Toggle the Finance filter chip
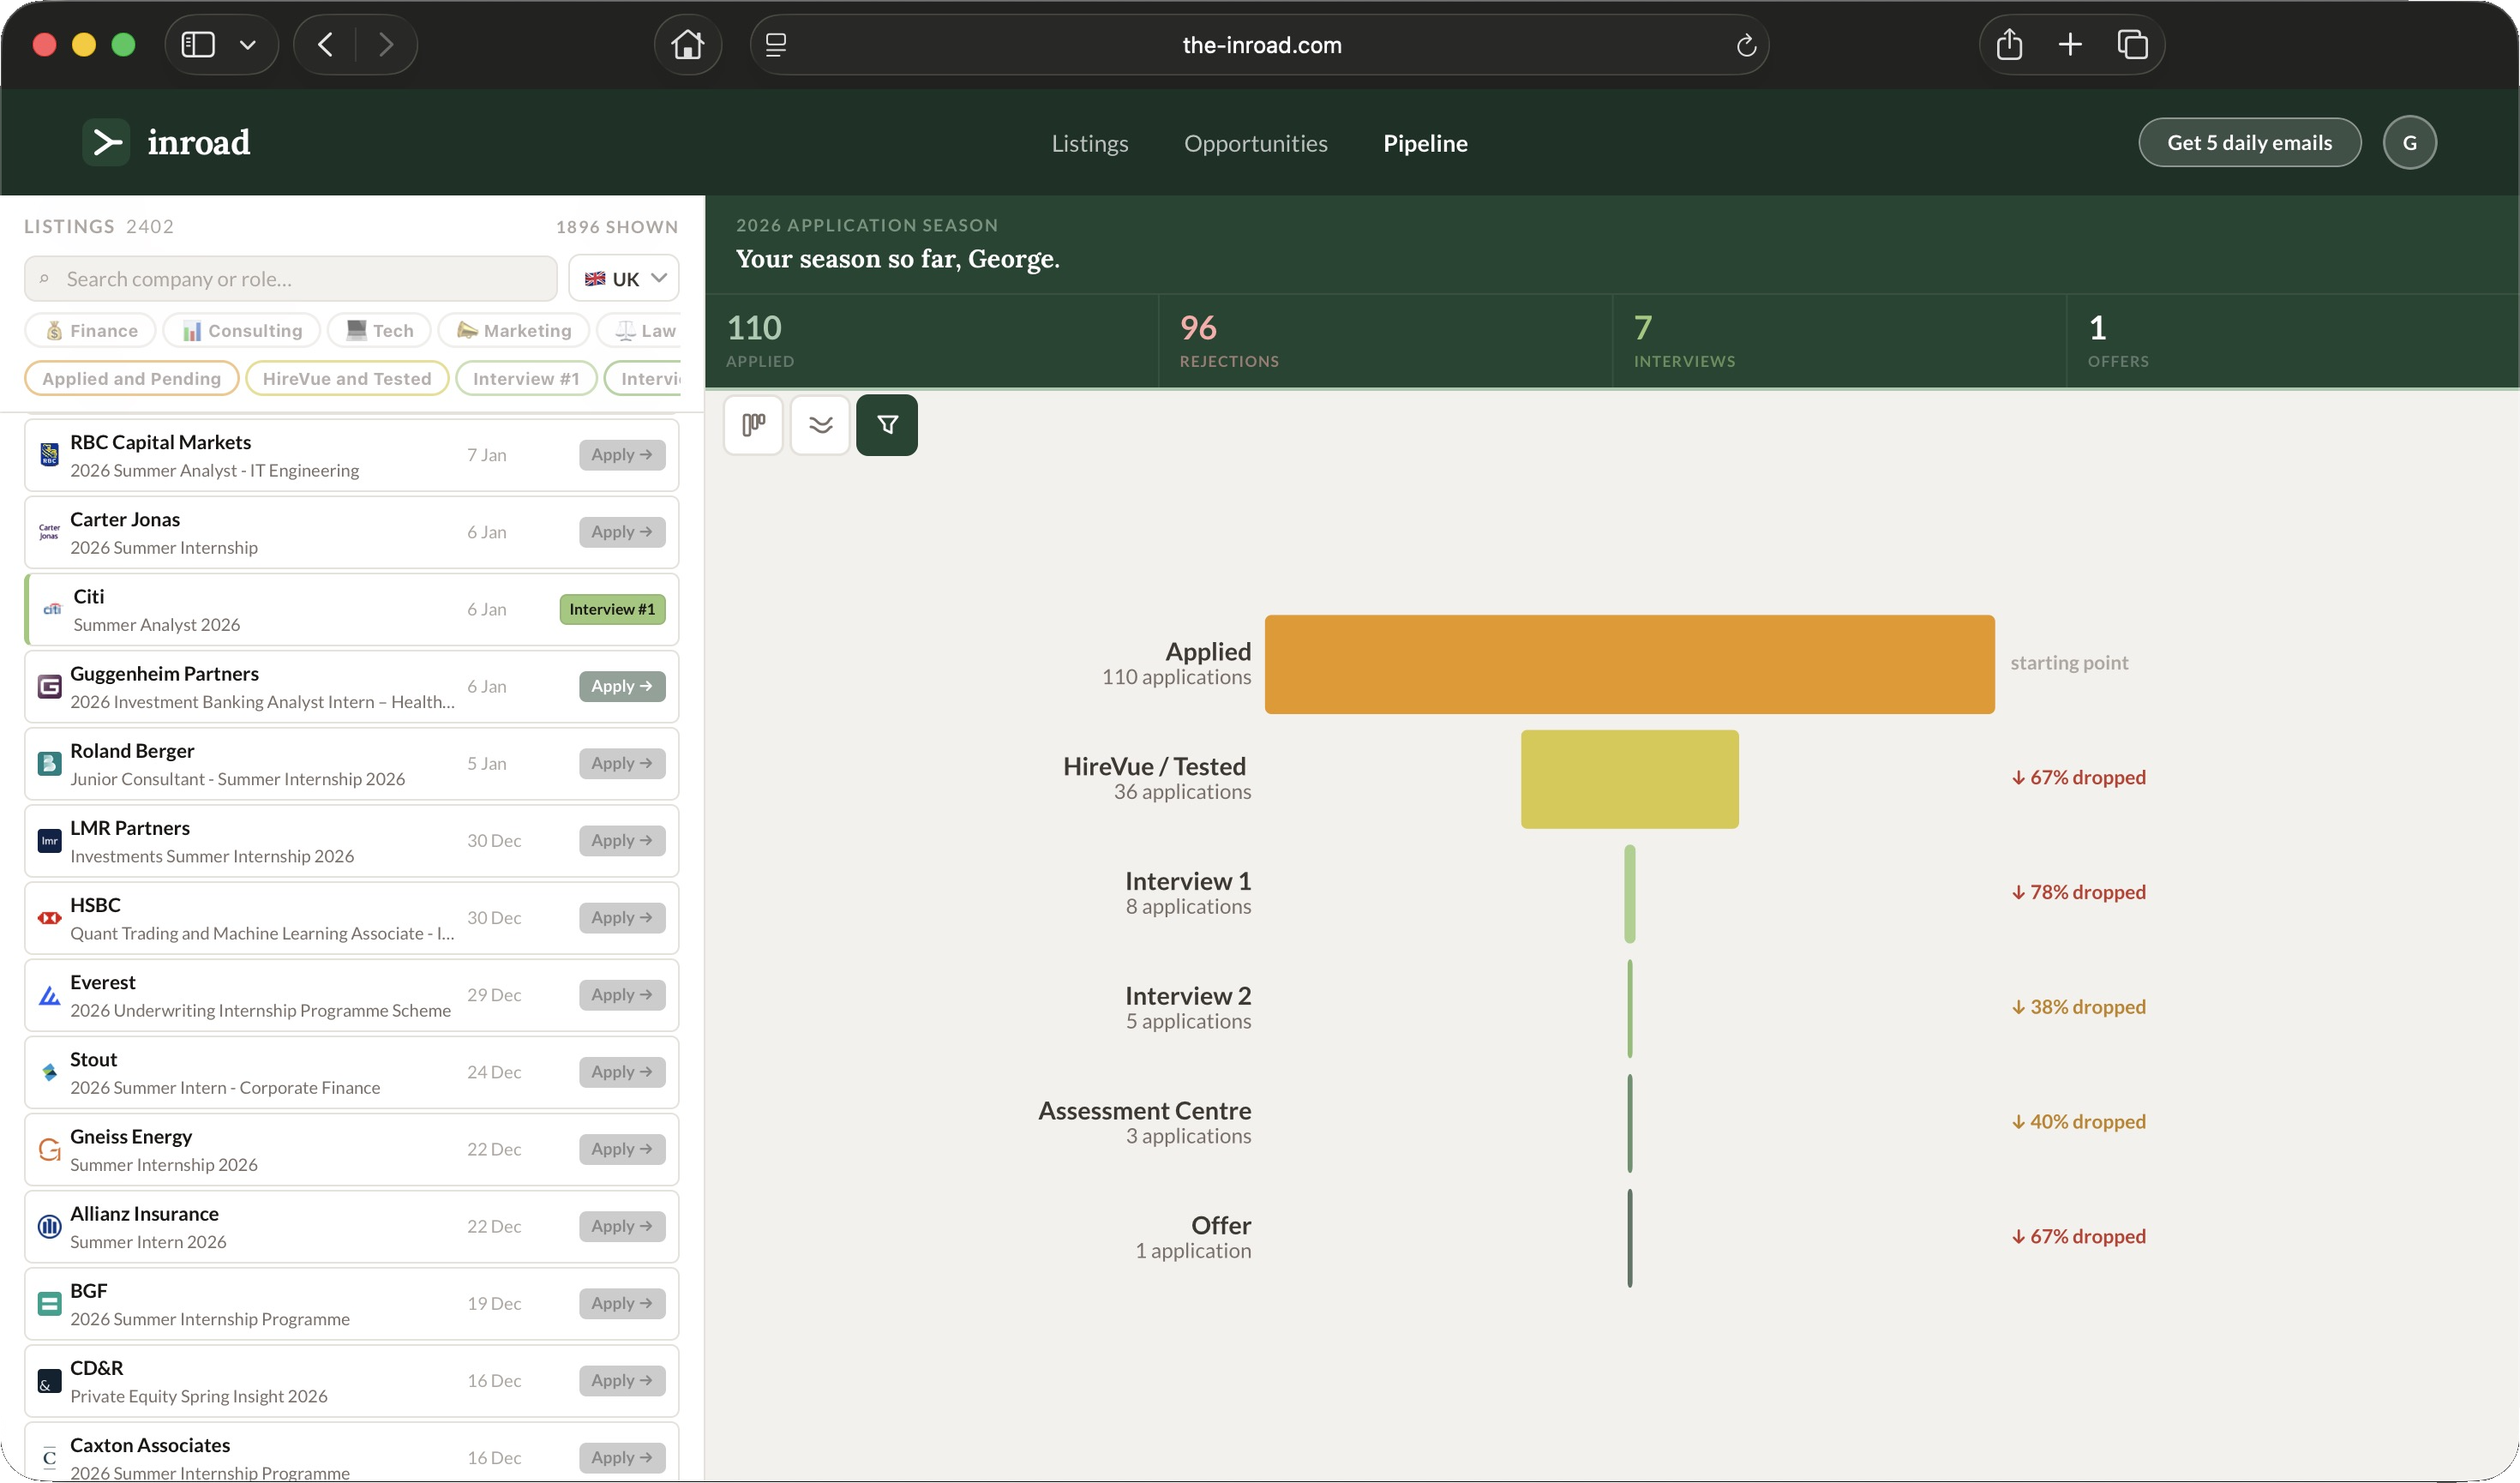This screenshot has height=1483, width=2520. tap(91, 331)
